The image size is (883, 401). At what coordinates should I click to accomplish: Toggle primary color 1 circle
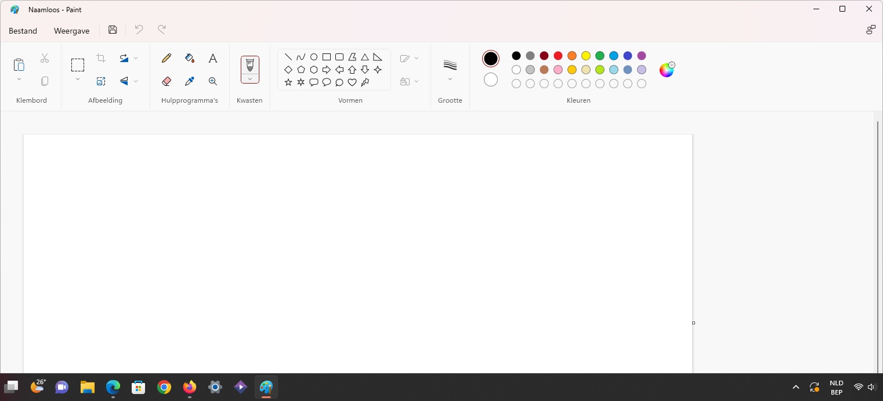(x=491, y=59)
